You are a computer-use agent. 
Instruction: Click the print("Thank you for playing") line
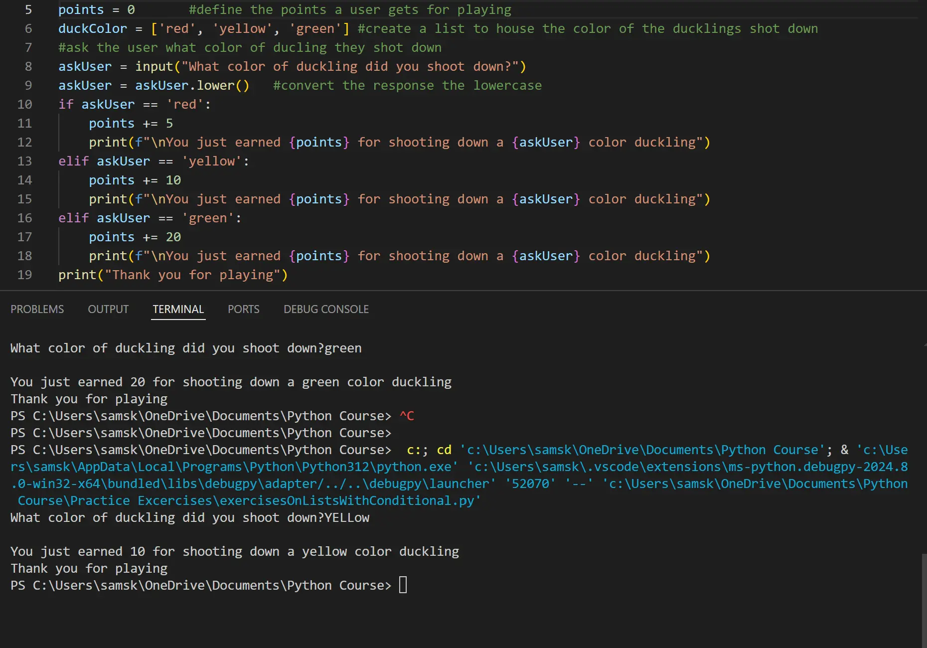(173, 275)
